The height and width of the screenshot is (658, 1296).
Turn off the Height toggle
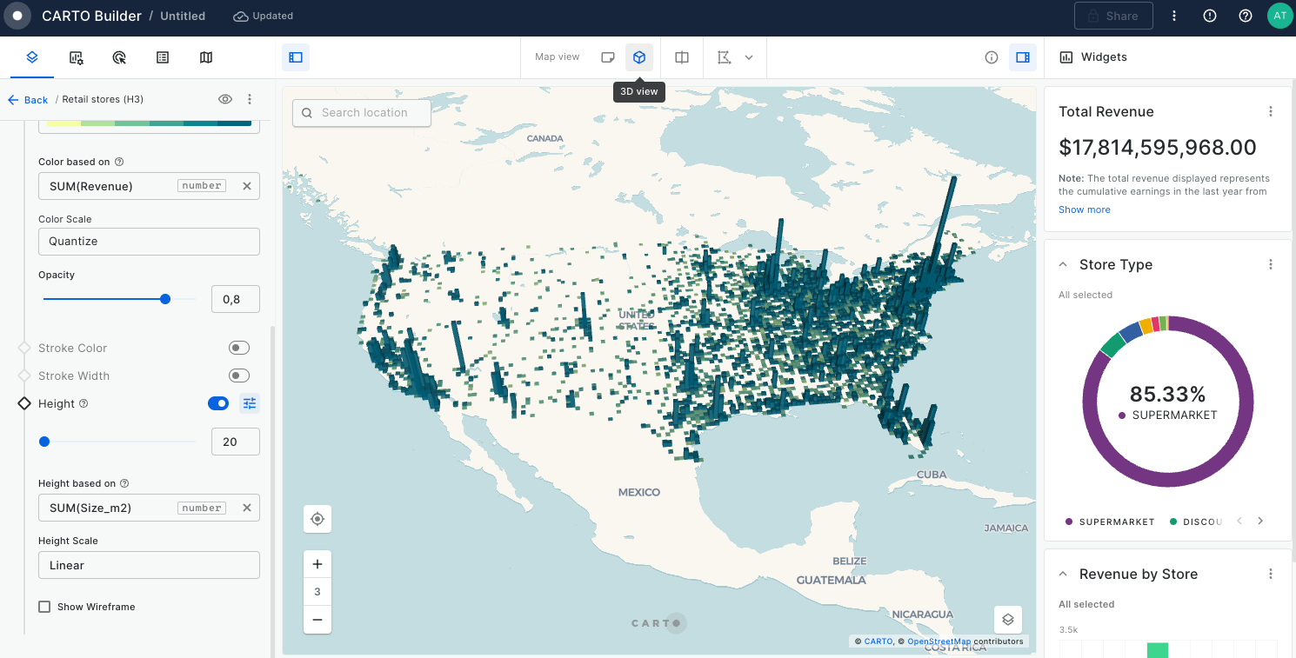tap(218, 403)
